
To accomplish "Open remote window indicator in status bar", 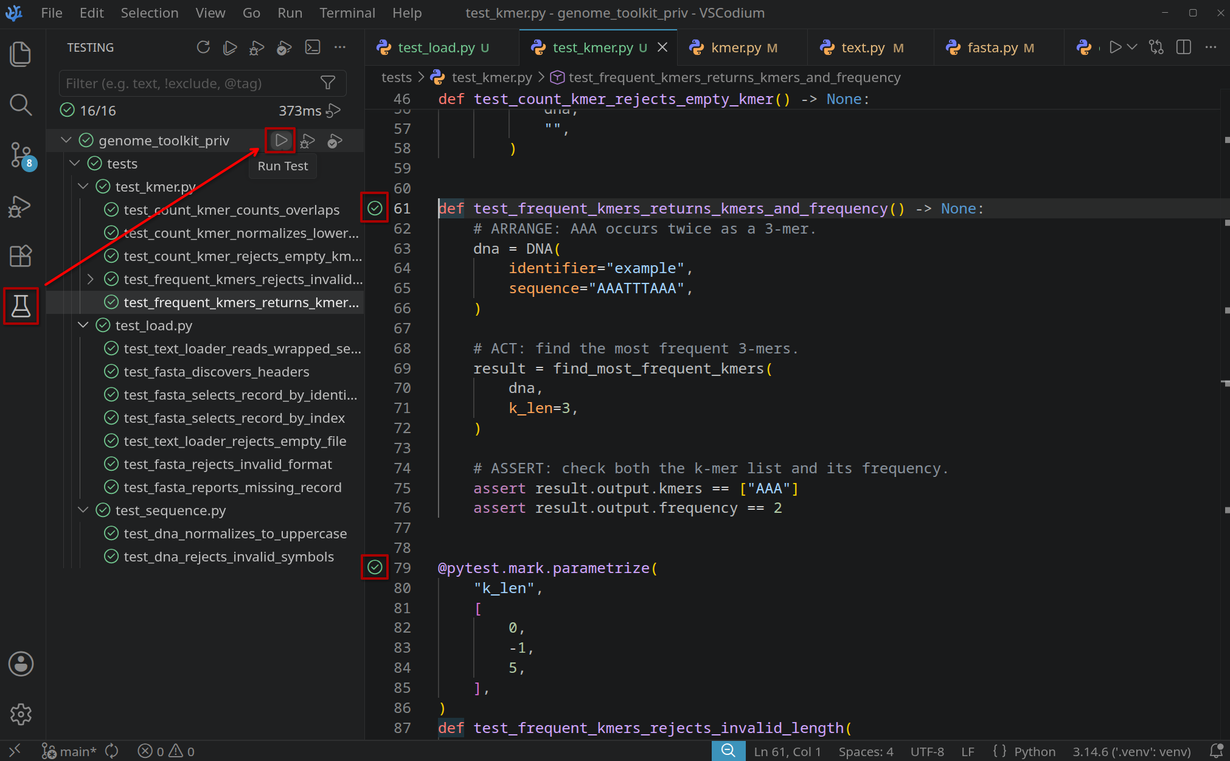I will click(15, 751).
